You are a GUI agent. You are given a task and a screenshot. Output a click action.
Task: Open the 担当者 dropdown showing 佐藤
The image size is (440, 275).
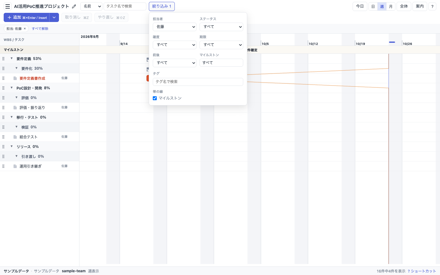(x=174, y=27)
